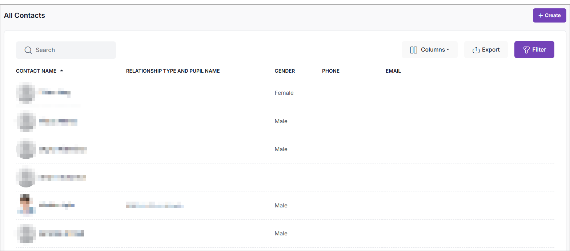Click the Phone column header
This screenshot has width=570, height=251.
(330, 71)
